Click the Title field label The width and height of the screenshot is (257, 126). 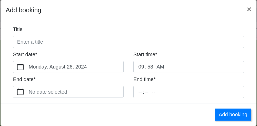click(18, 29)
